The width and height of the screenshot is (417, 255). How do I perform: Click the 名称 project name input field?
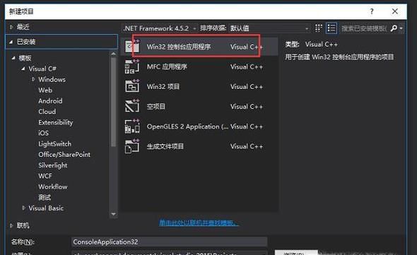170,242
